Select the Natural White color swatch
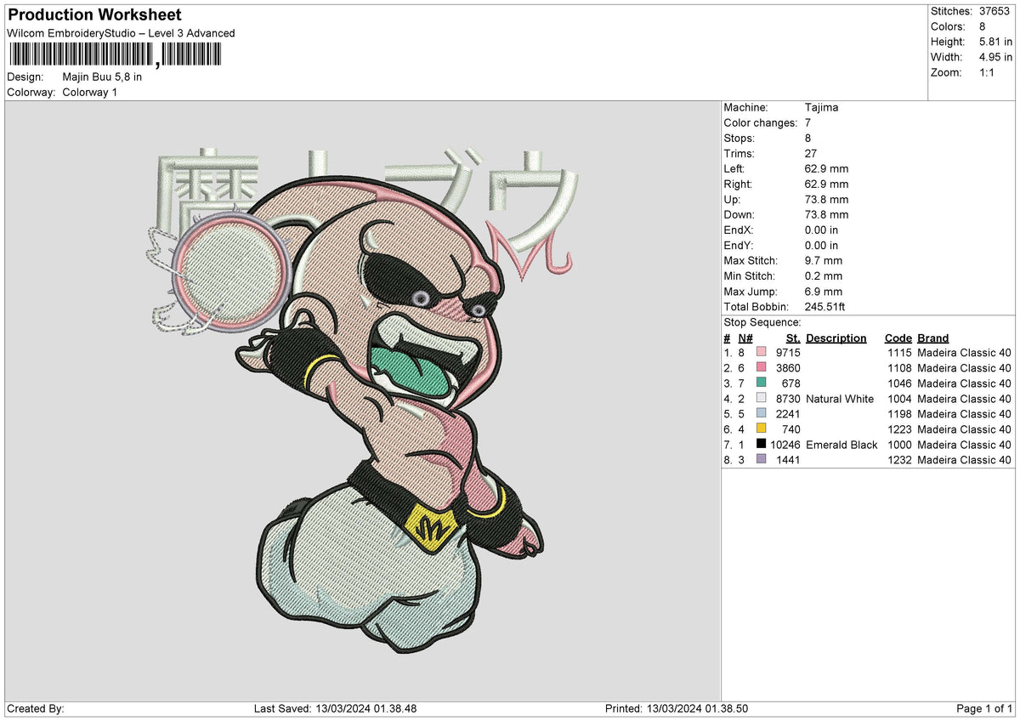 point(761,399)
